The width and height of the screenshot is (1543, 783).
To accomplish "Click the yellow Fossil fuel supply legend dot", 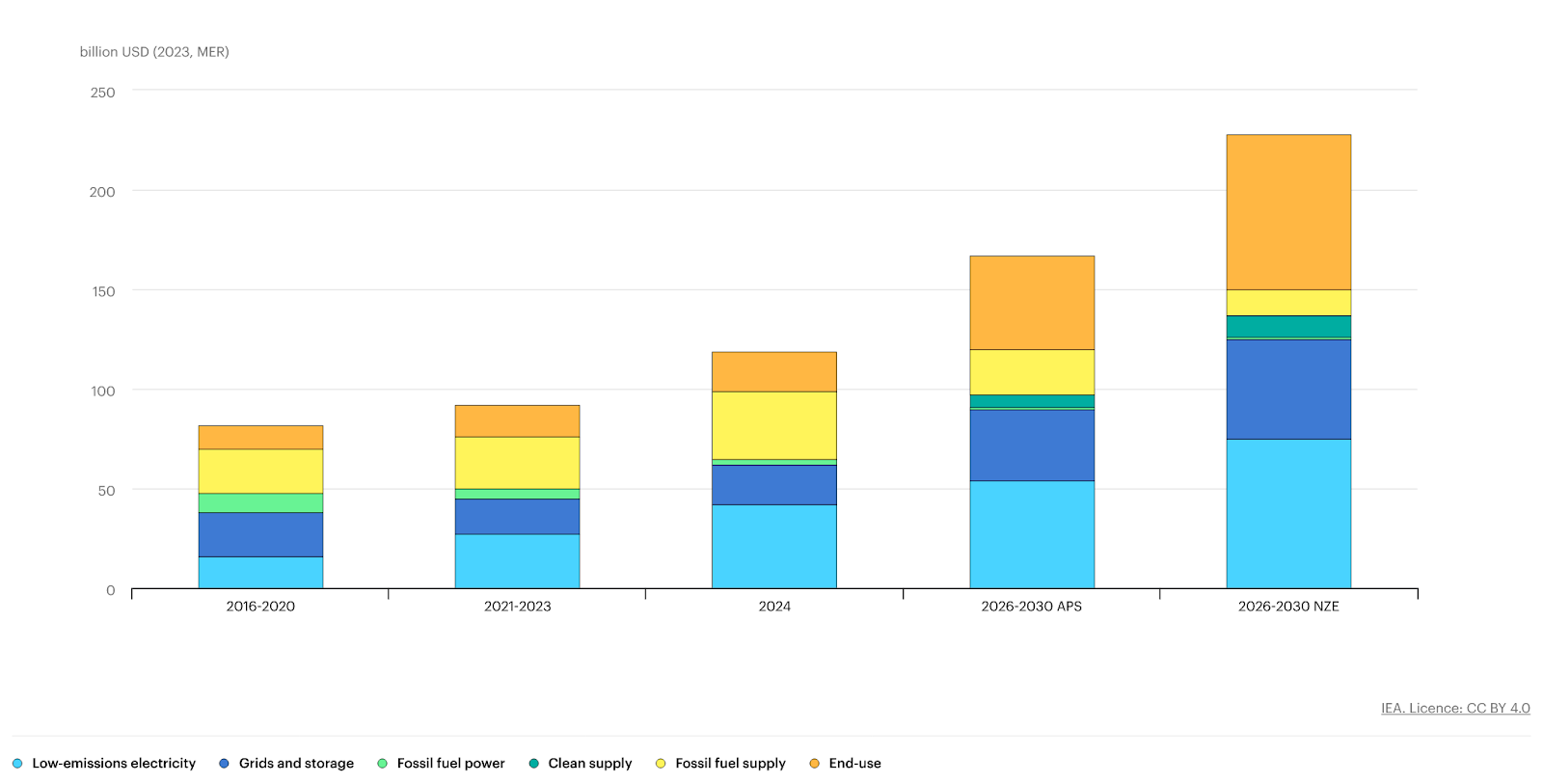I will [x=661, y=764].
